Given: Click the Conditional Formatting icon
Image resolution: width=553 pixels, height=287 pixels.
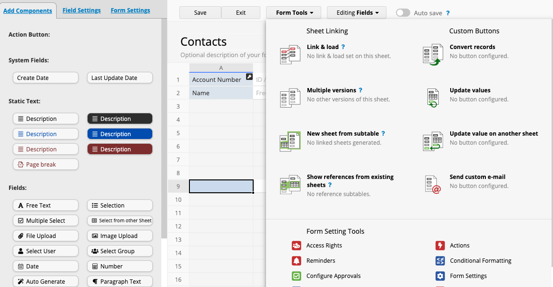Looking at the screenshot, I should [x=440, y=261].
